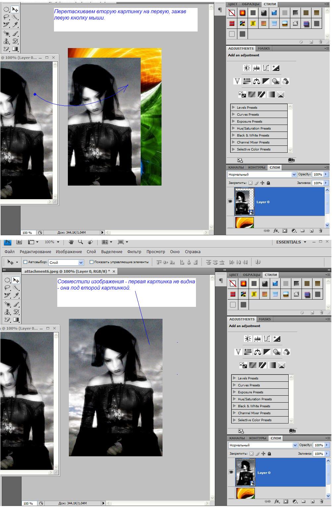332x507 pixels.
Task: Select the Layer 0 thumbnail in the lower Layers panel
Action: click(245, 472)
